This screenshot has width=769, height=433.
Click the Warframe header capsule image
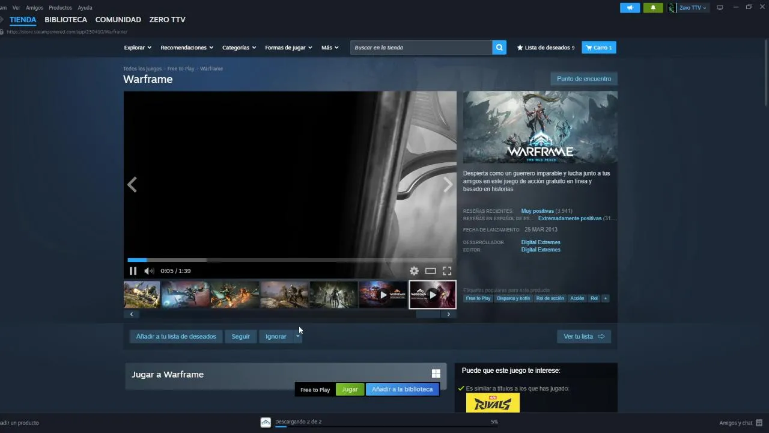pyautogui.click(x=540, y=127)
